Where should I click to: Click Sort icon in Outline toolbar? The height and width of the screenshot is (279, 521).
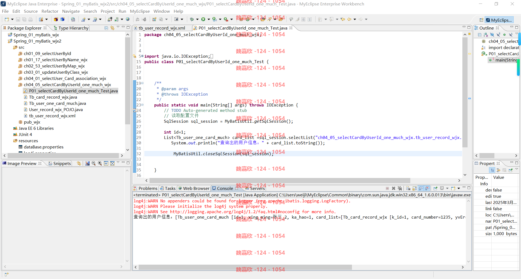486,35
